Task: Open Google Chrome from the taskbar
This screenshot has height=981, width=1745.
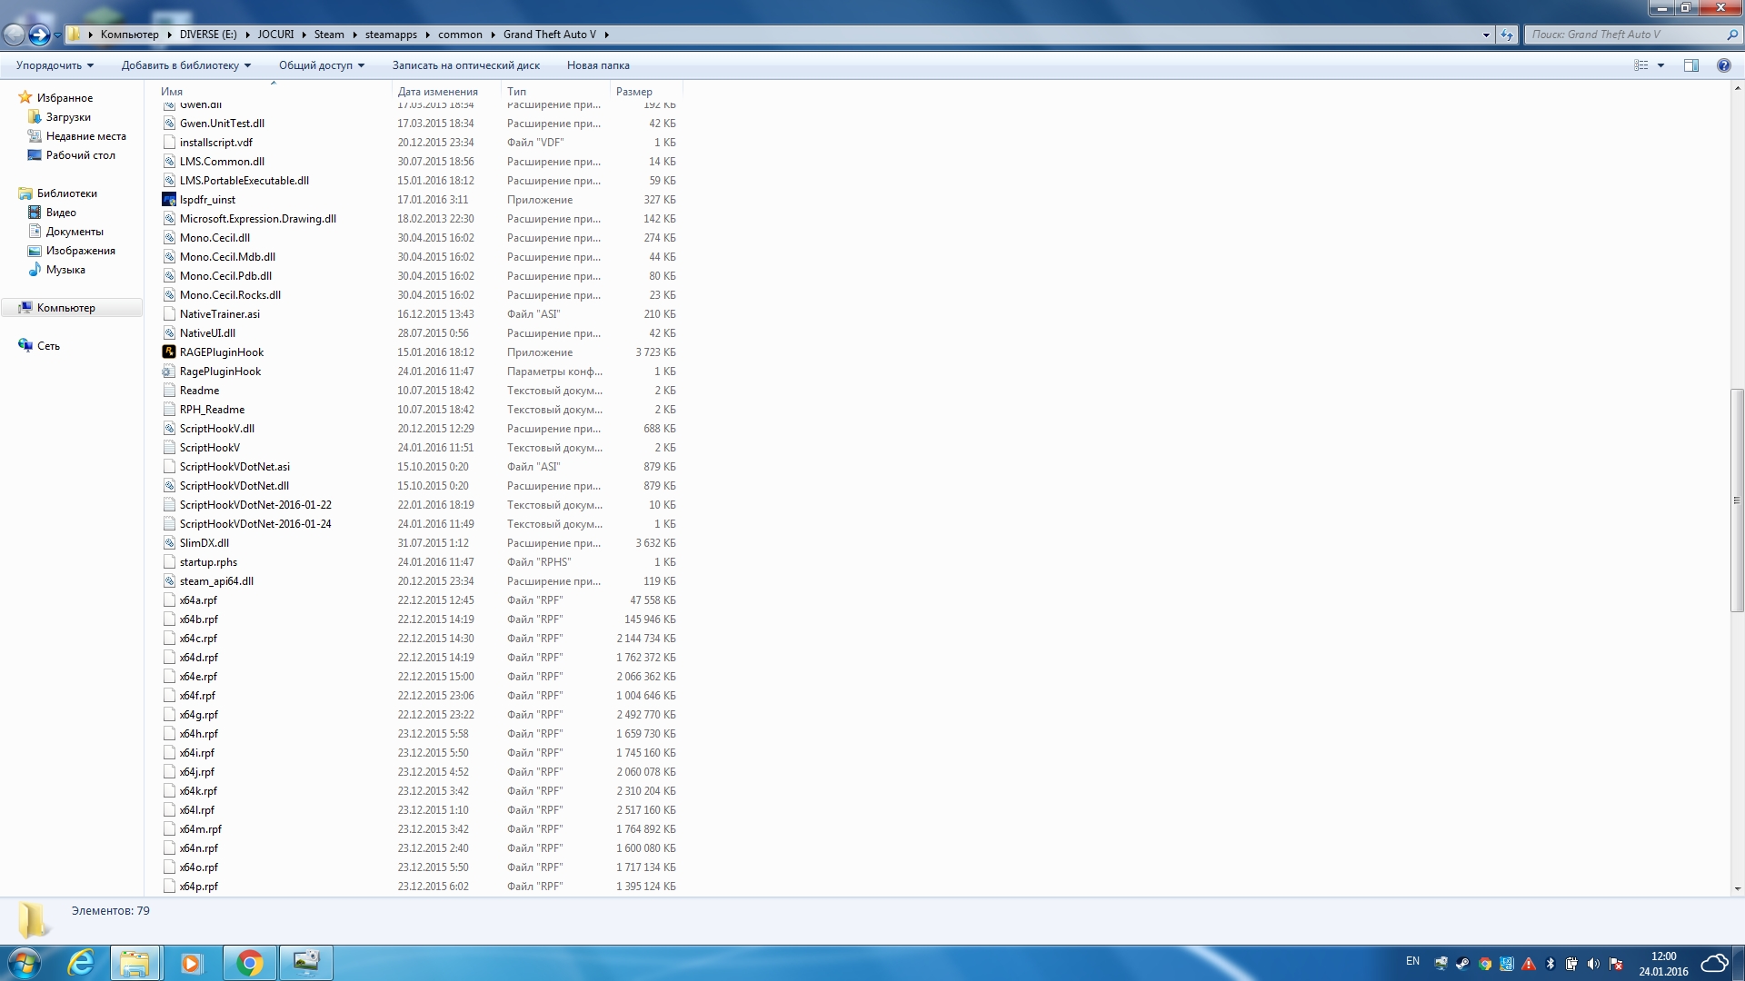Action: coord(249,963)
